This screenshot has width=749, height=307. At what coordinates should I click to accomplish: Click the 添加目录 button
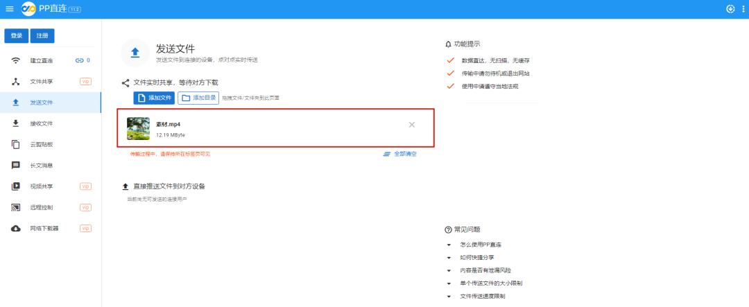point(198,98)
